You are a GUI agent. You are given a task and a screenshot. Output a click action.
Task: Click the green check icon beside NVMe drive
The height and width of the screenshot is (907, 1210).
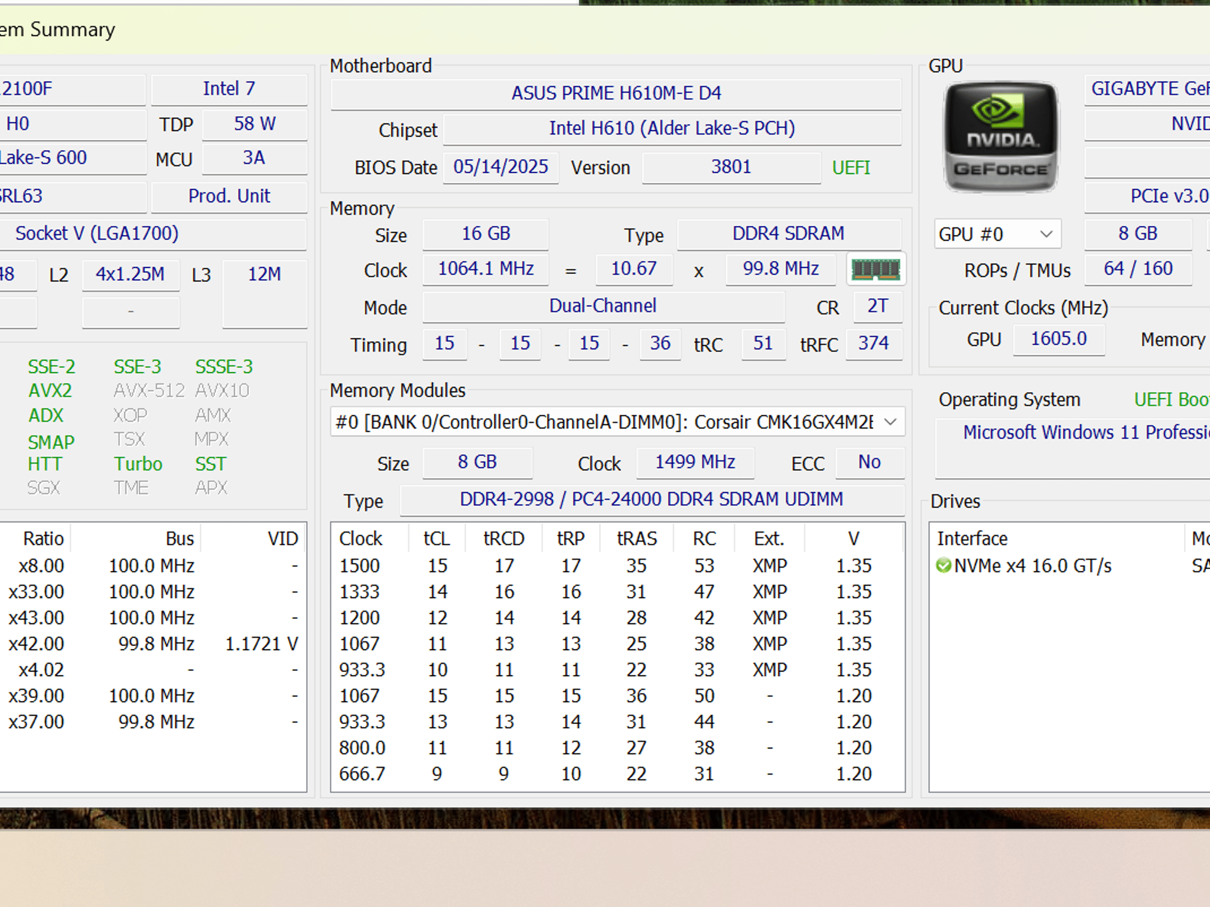(x=944, y=566)
